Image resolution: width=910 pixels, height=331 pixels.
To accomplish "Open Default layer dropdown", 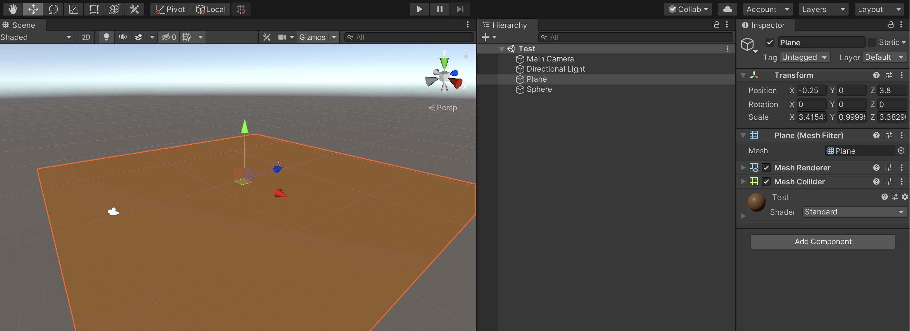I will tap(884, 57).
